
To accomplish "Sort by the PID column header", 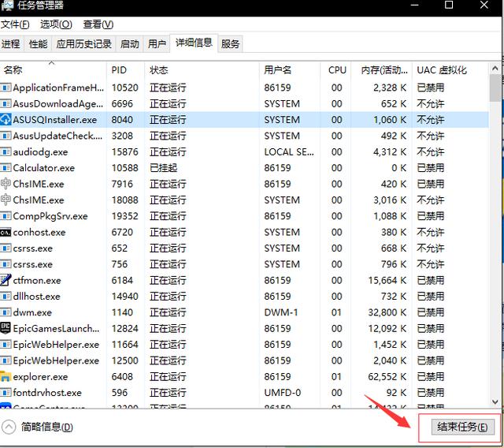I will 125,70.
